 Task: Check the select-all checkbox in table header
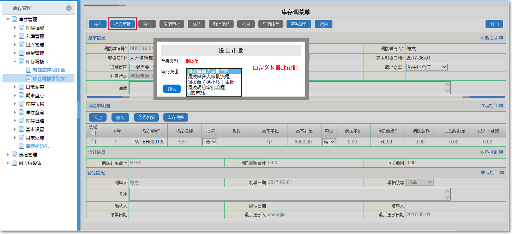click(94, 133)
